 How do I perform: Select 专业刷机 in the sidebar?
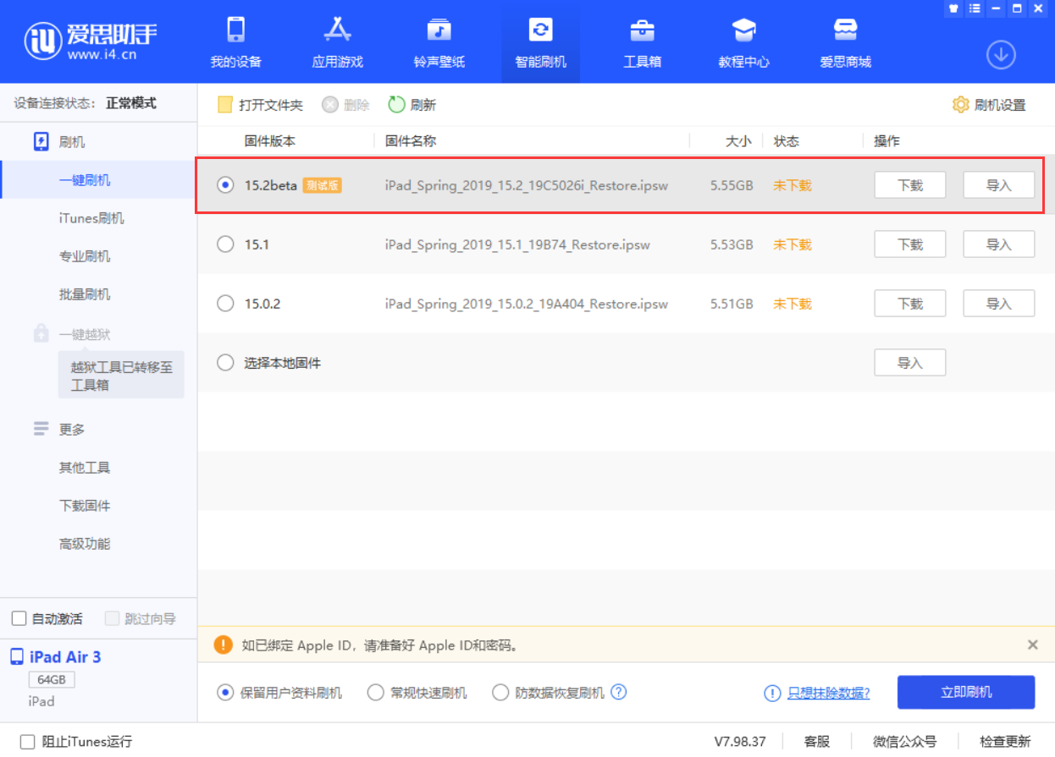[x=85, y=256]
